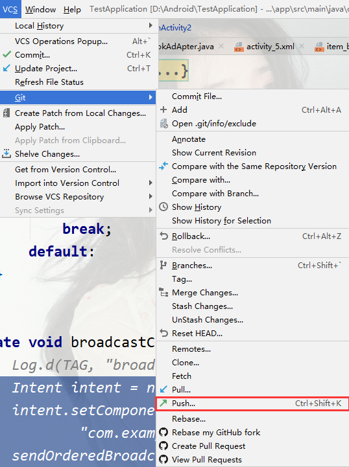349x467 pixels.
Task: Click the Reset HEAD undo icon
Action: coord(163,333)
